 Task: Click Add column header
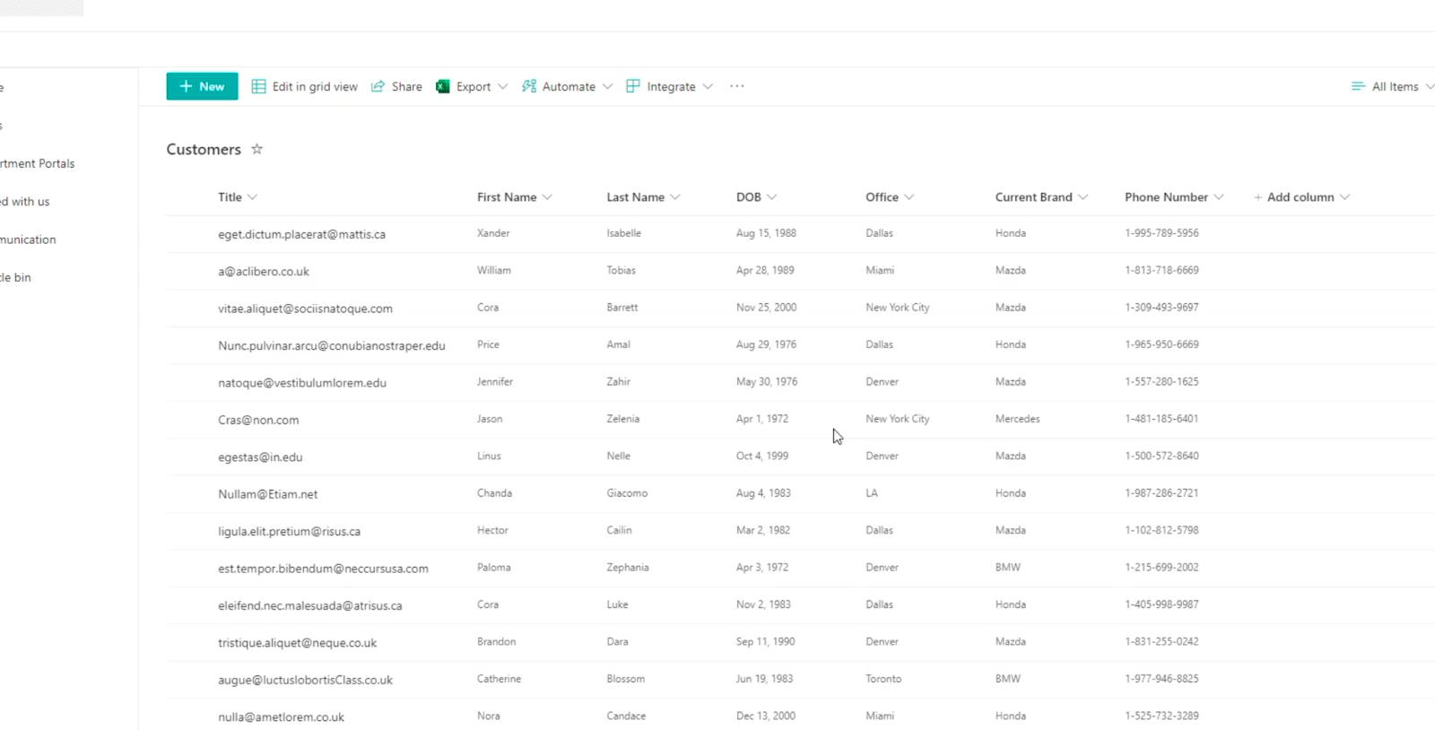[1301, 197]
